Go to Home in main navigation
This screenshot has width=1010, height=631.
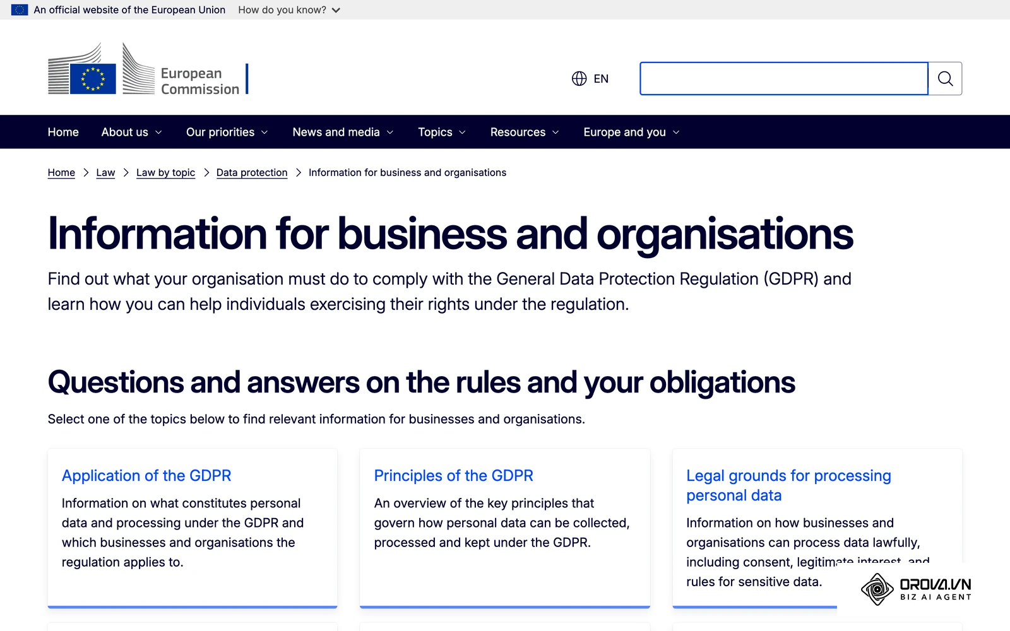click(x=63, y=132)
